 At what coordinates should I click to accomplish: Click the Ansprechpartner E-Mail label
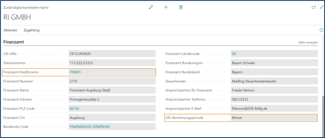coord(183,109)
